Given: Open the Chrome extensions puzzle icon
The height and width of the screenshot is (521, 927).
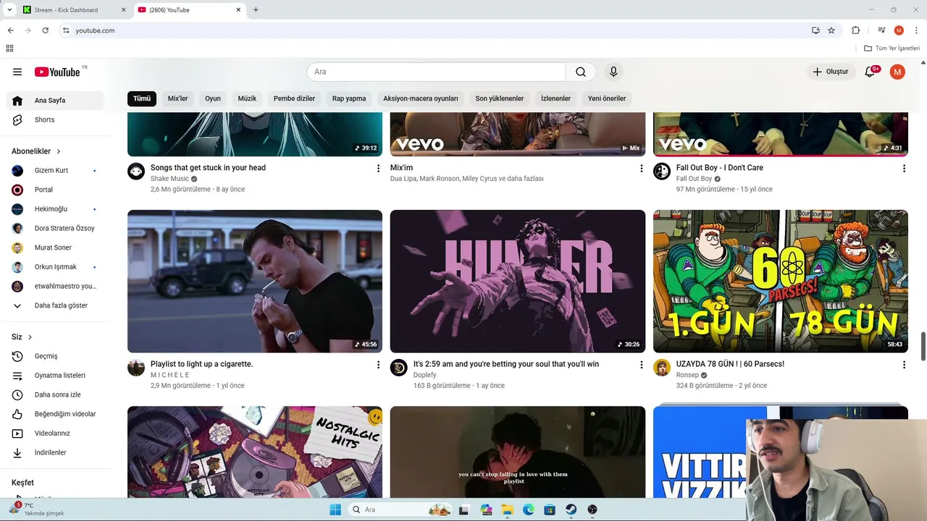Looking at the screenshot, I should [855, 30].
